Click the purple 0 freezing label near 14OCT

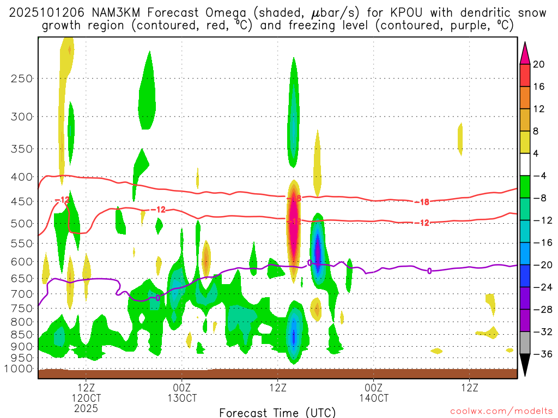(429, 271)
